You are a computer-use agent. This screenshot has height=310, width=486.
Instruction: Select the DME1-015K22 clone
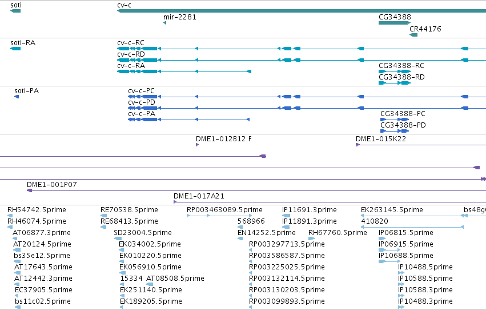pos(420,145)
